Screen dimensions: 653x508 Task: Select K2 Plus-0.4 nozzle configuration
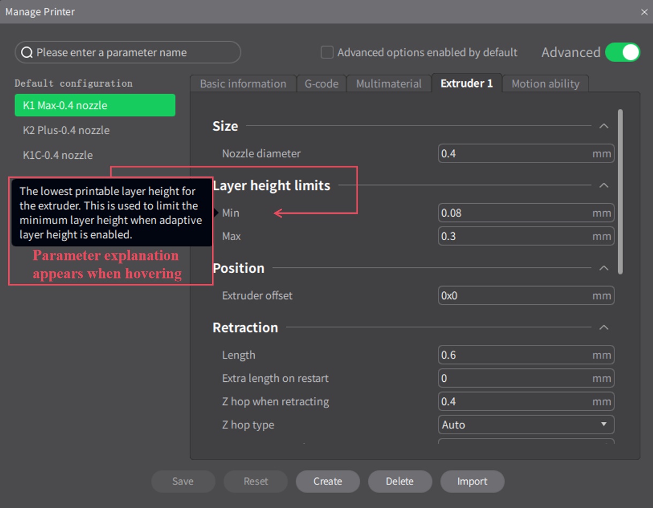coord(66,130)
